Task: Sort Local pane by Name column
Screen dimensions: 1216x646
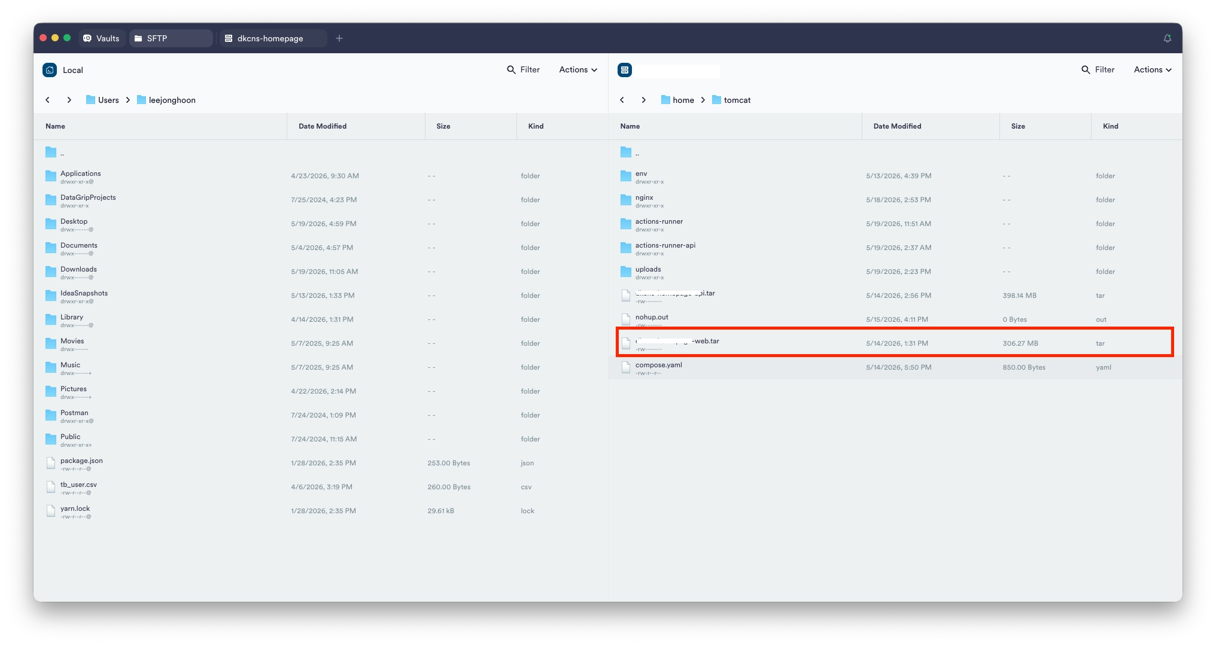Action: point(160,126)
